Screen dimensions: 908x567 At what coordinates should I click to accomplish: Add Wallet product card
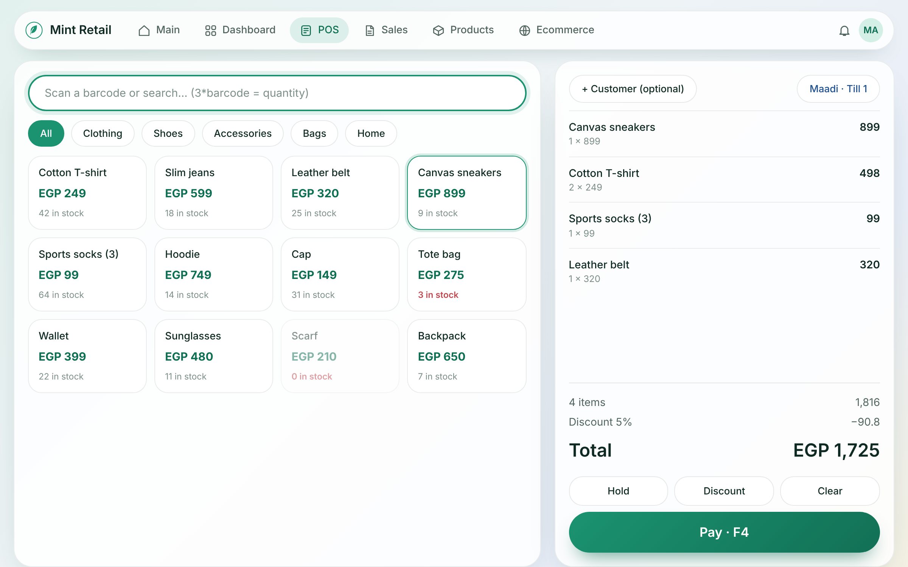(x=87, y=356)
